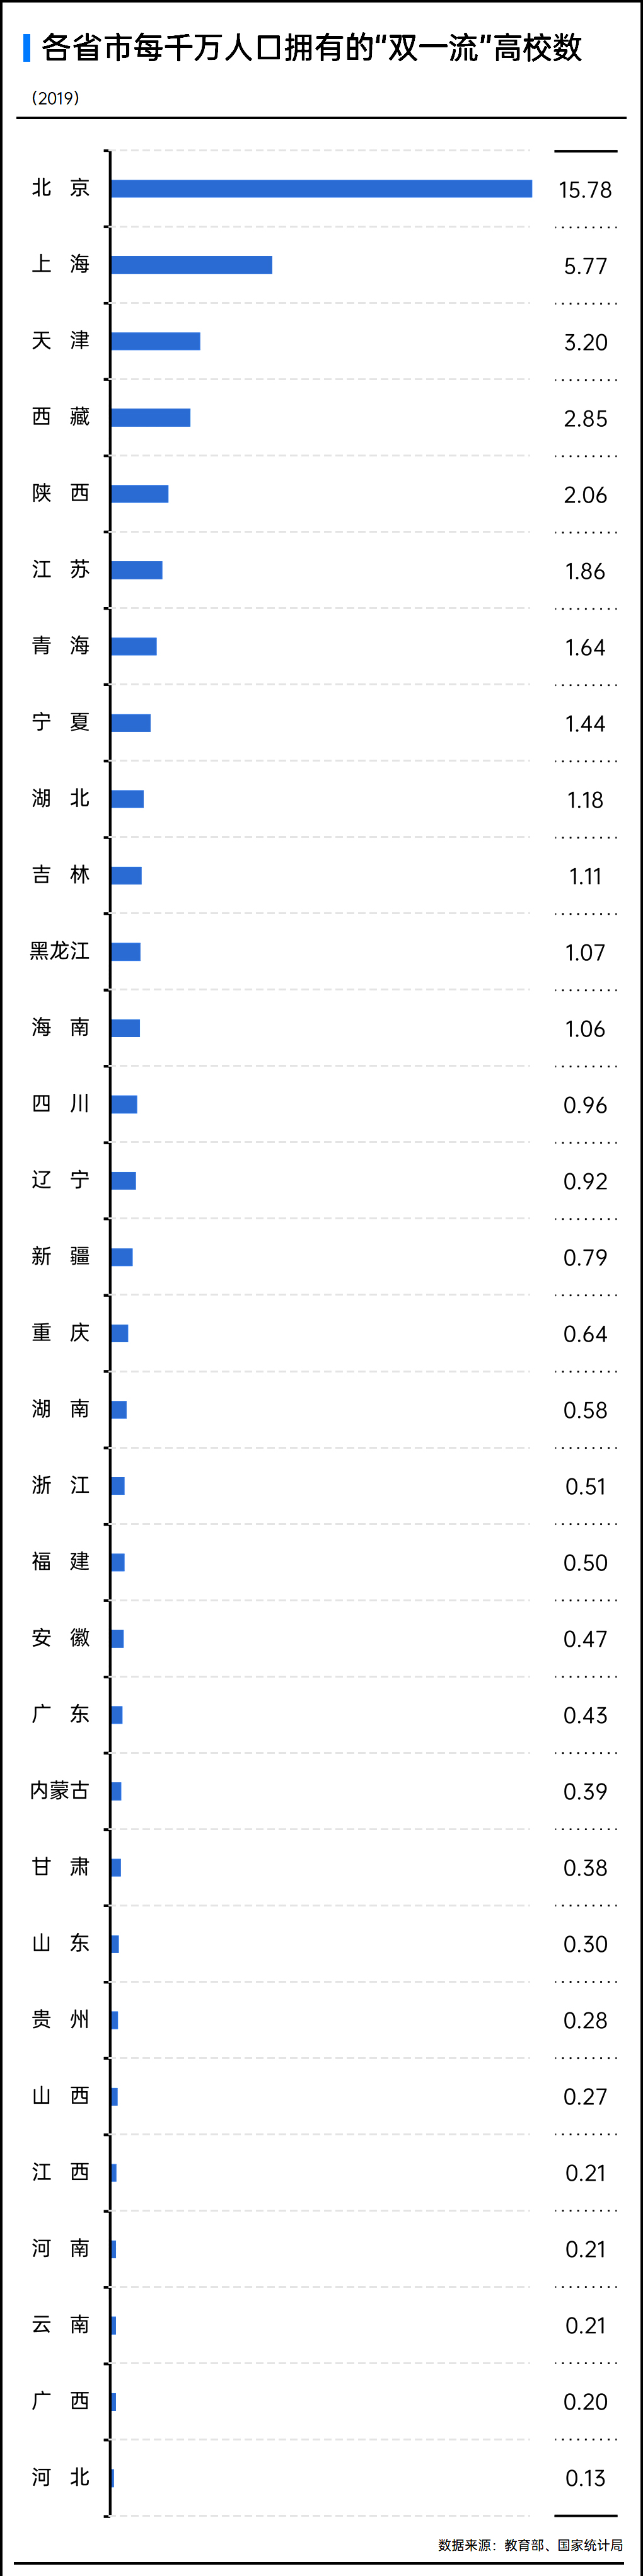643x2576 pixels.
Task: Select the 内蒙古 row label
Action: (60, 1790)
